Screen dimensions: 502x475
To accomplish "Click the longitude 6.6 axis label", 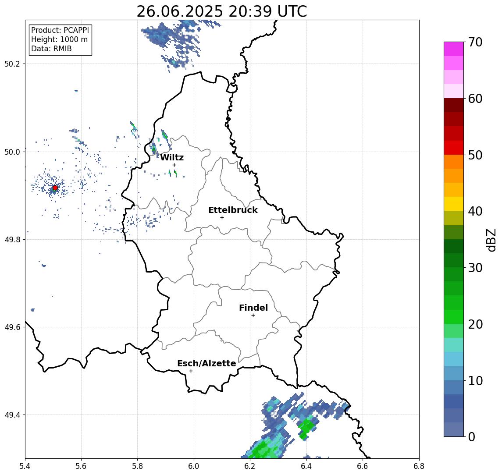I will (363, 466).
